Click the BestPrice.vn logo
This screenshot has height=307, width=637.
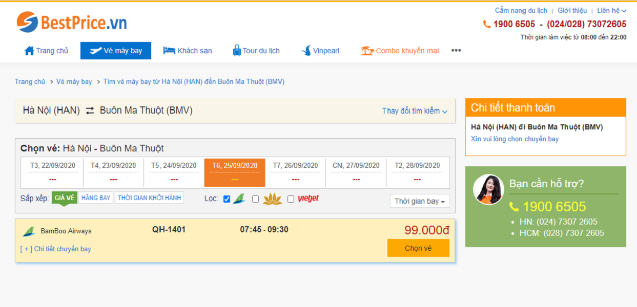pyautogui.click(x=72, y=22)
